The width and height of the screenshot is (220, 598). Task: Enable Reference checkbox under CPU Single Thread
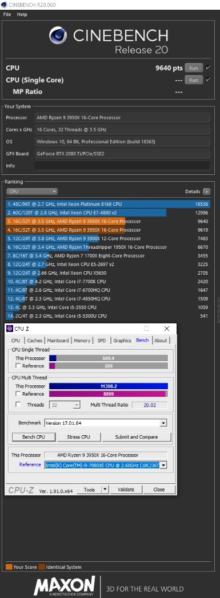18,366
